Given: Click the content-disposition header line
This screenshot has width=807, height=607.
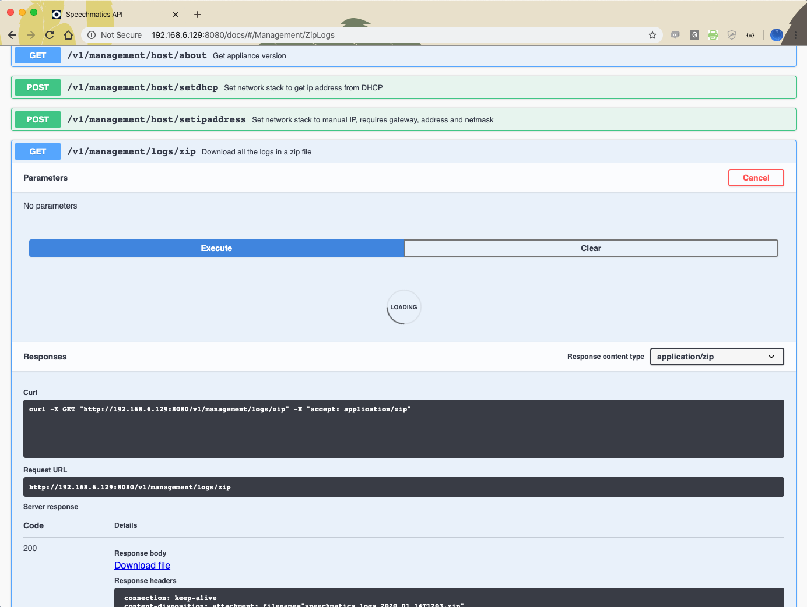Looking at the screenshot, I should tap(294, 605).
